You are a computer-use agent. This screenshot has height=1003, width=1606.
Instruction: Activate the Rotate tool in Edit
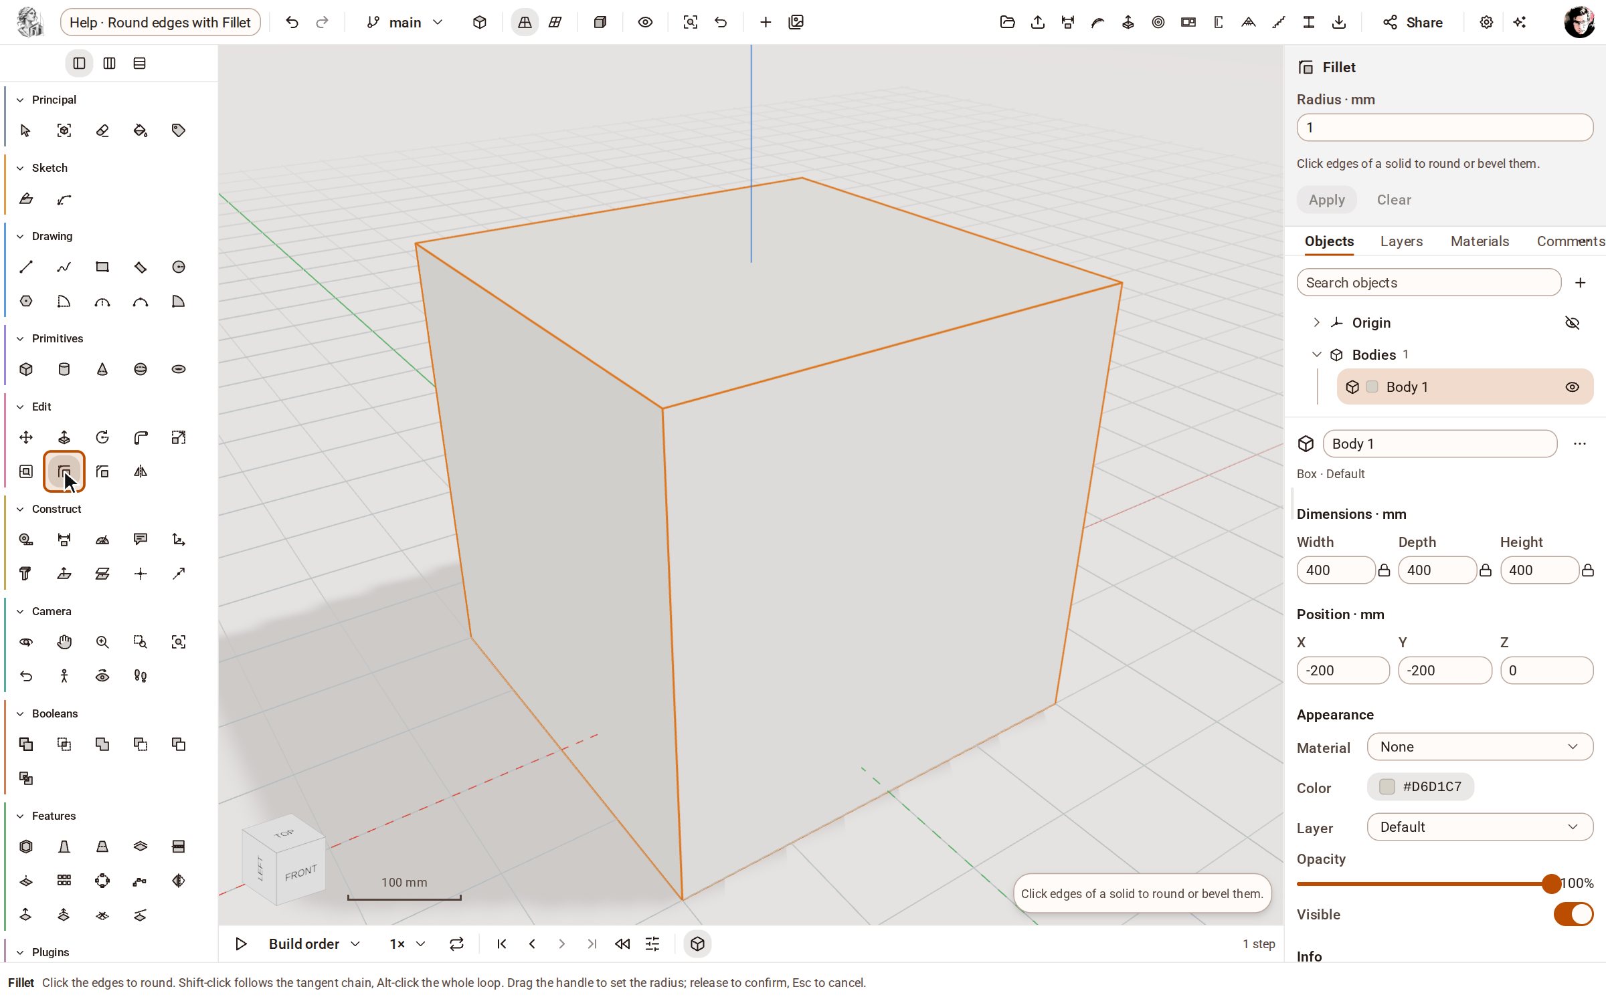(x=102, y=437)
